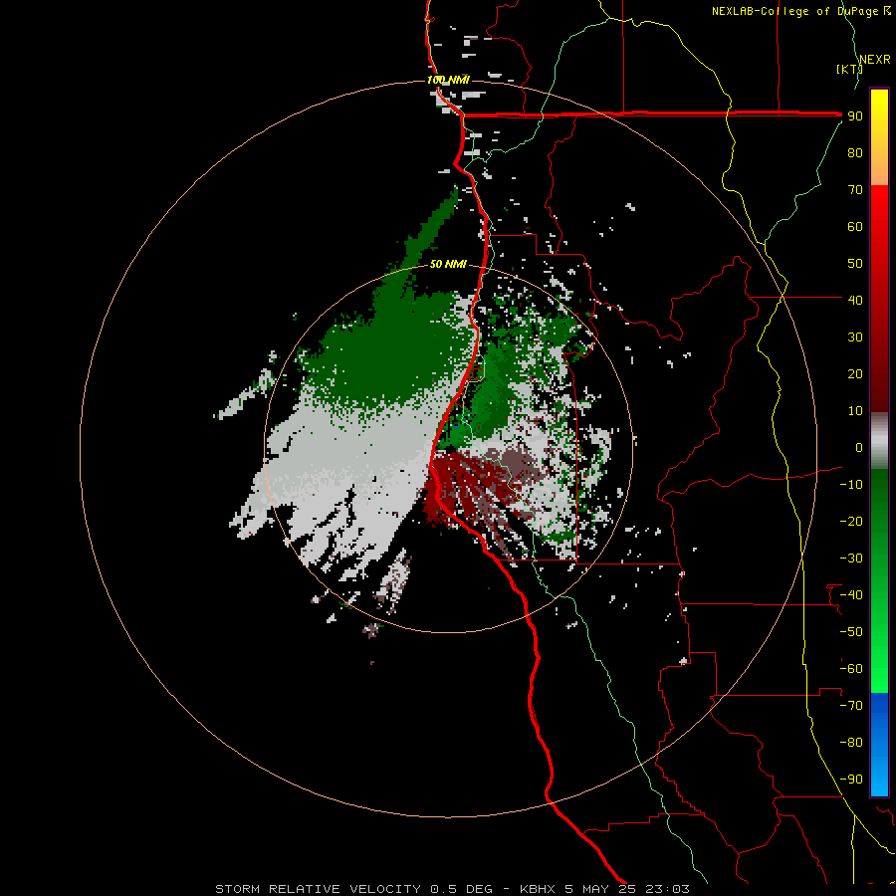Click the STORM RELATIVE VELOCITY title text
Screen dimensions: 896x896
(x=318, y=889)
